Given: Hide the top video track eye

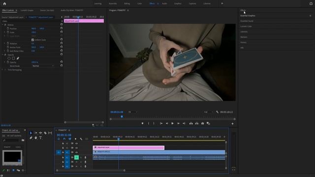Looking at the screenshot, I should click(x=77, y=144).
